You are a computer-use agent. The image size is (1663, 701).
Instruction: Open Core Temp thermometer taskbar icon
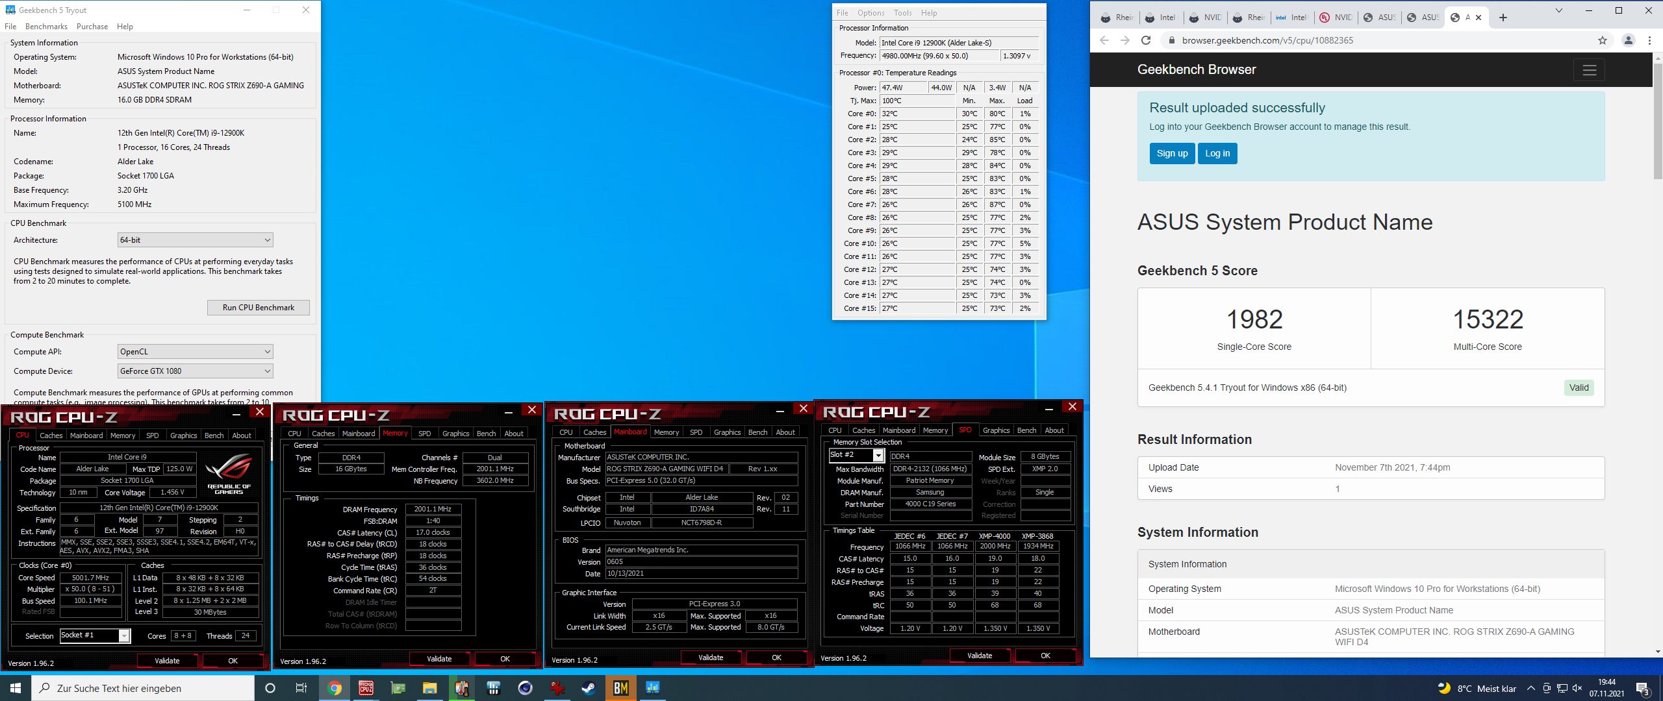click(462, 688)
